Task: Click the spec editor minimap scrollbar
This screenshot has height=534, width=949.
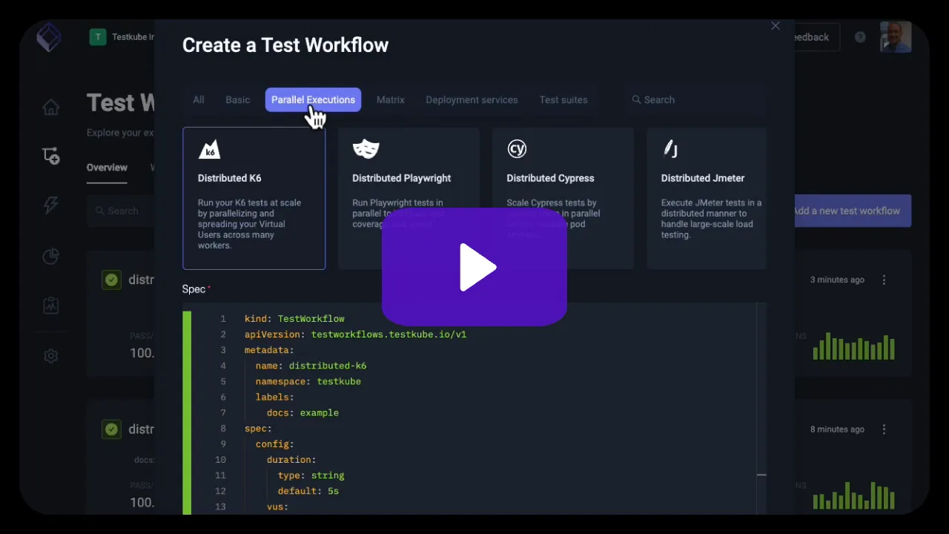Action: click(x=761, y=409)
